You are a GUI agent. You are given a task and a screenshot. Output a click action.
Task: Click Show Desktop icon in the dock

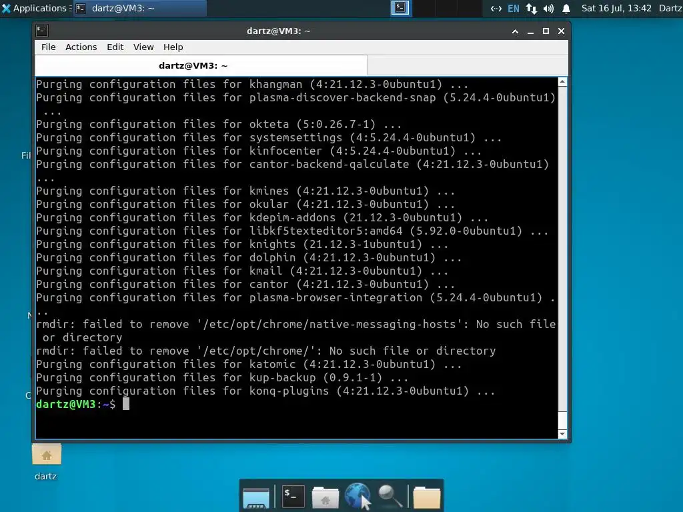tap(256, 497)
